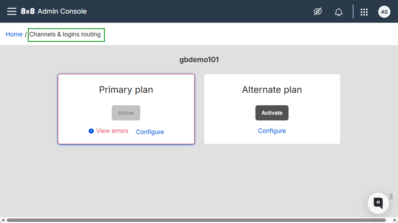Screen dimensions: 398x223
Task: Go to the Home breadcrumb link
Action: (14, 34)
